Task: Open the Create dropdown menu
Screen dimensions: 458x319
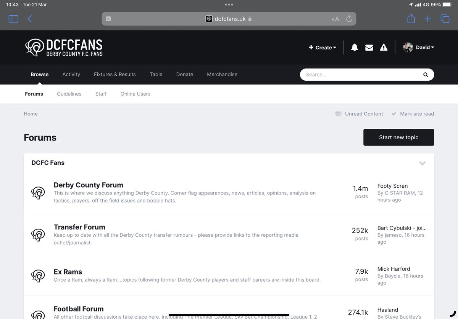Action: pyautogui.click(x=323, y=48)
